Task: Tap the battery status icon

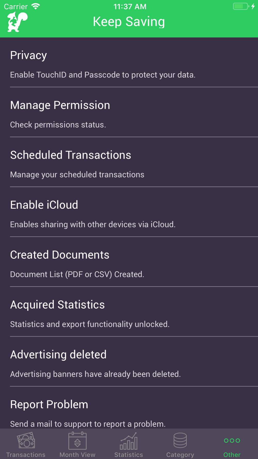Action: (241, 6)
